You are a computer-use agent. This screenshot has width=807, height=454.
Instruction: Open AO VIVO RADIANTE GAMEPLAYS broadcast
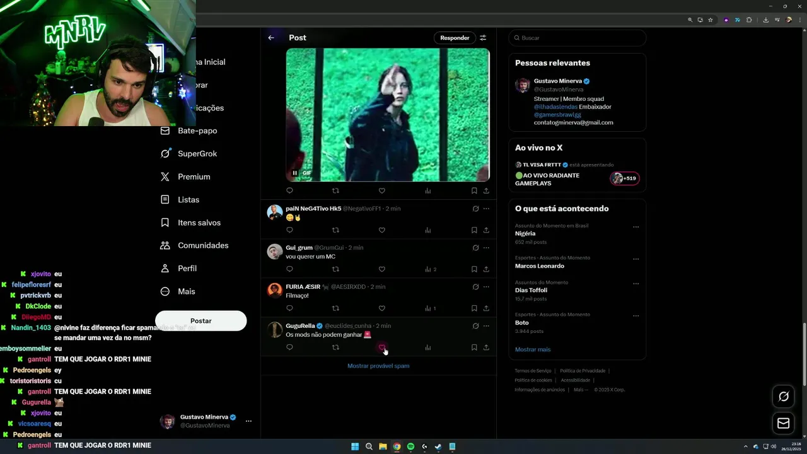[547, 179]
